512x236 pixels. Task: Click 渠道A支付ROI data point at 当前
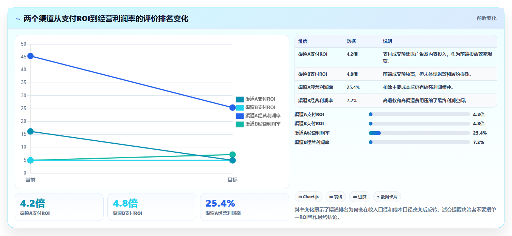coord(30,131)
